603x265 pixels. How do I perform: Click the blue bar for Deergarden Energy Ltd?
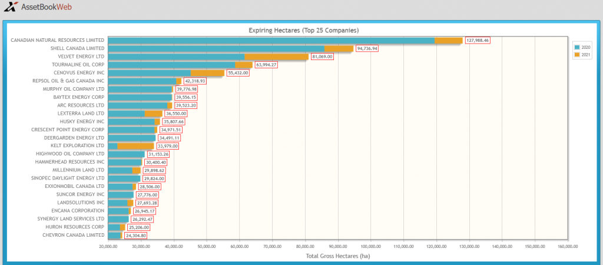pos(132,138)
